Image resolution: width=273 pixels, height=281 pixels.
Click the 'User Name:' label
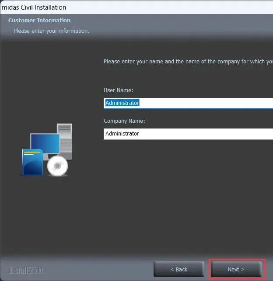click(x=119, y=90)
